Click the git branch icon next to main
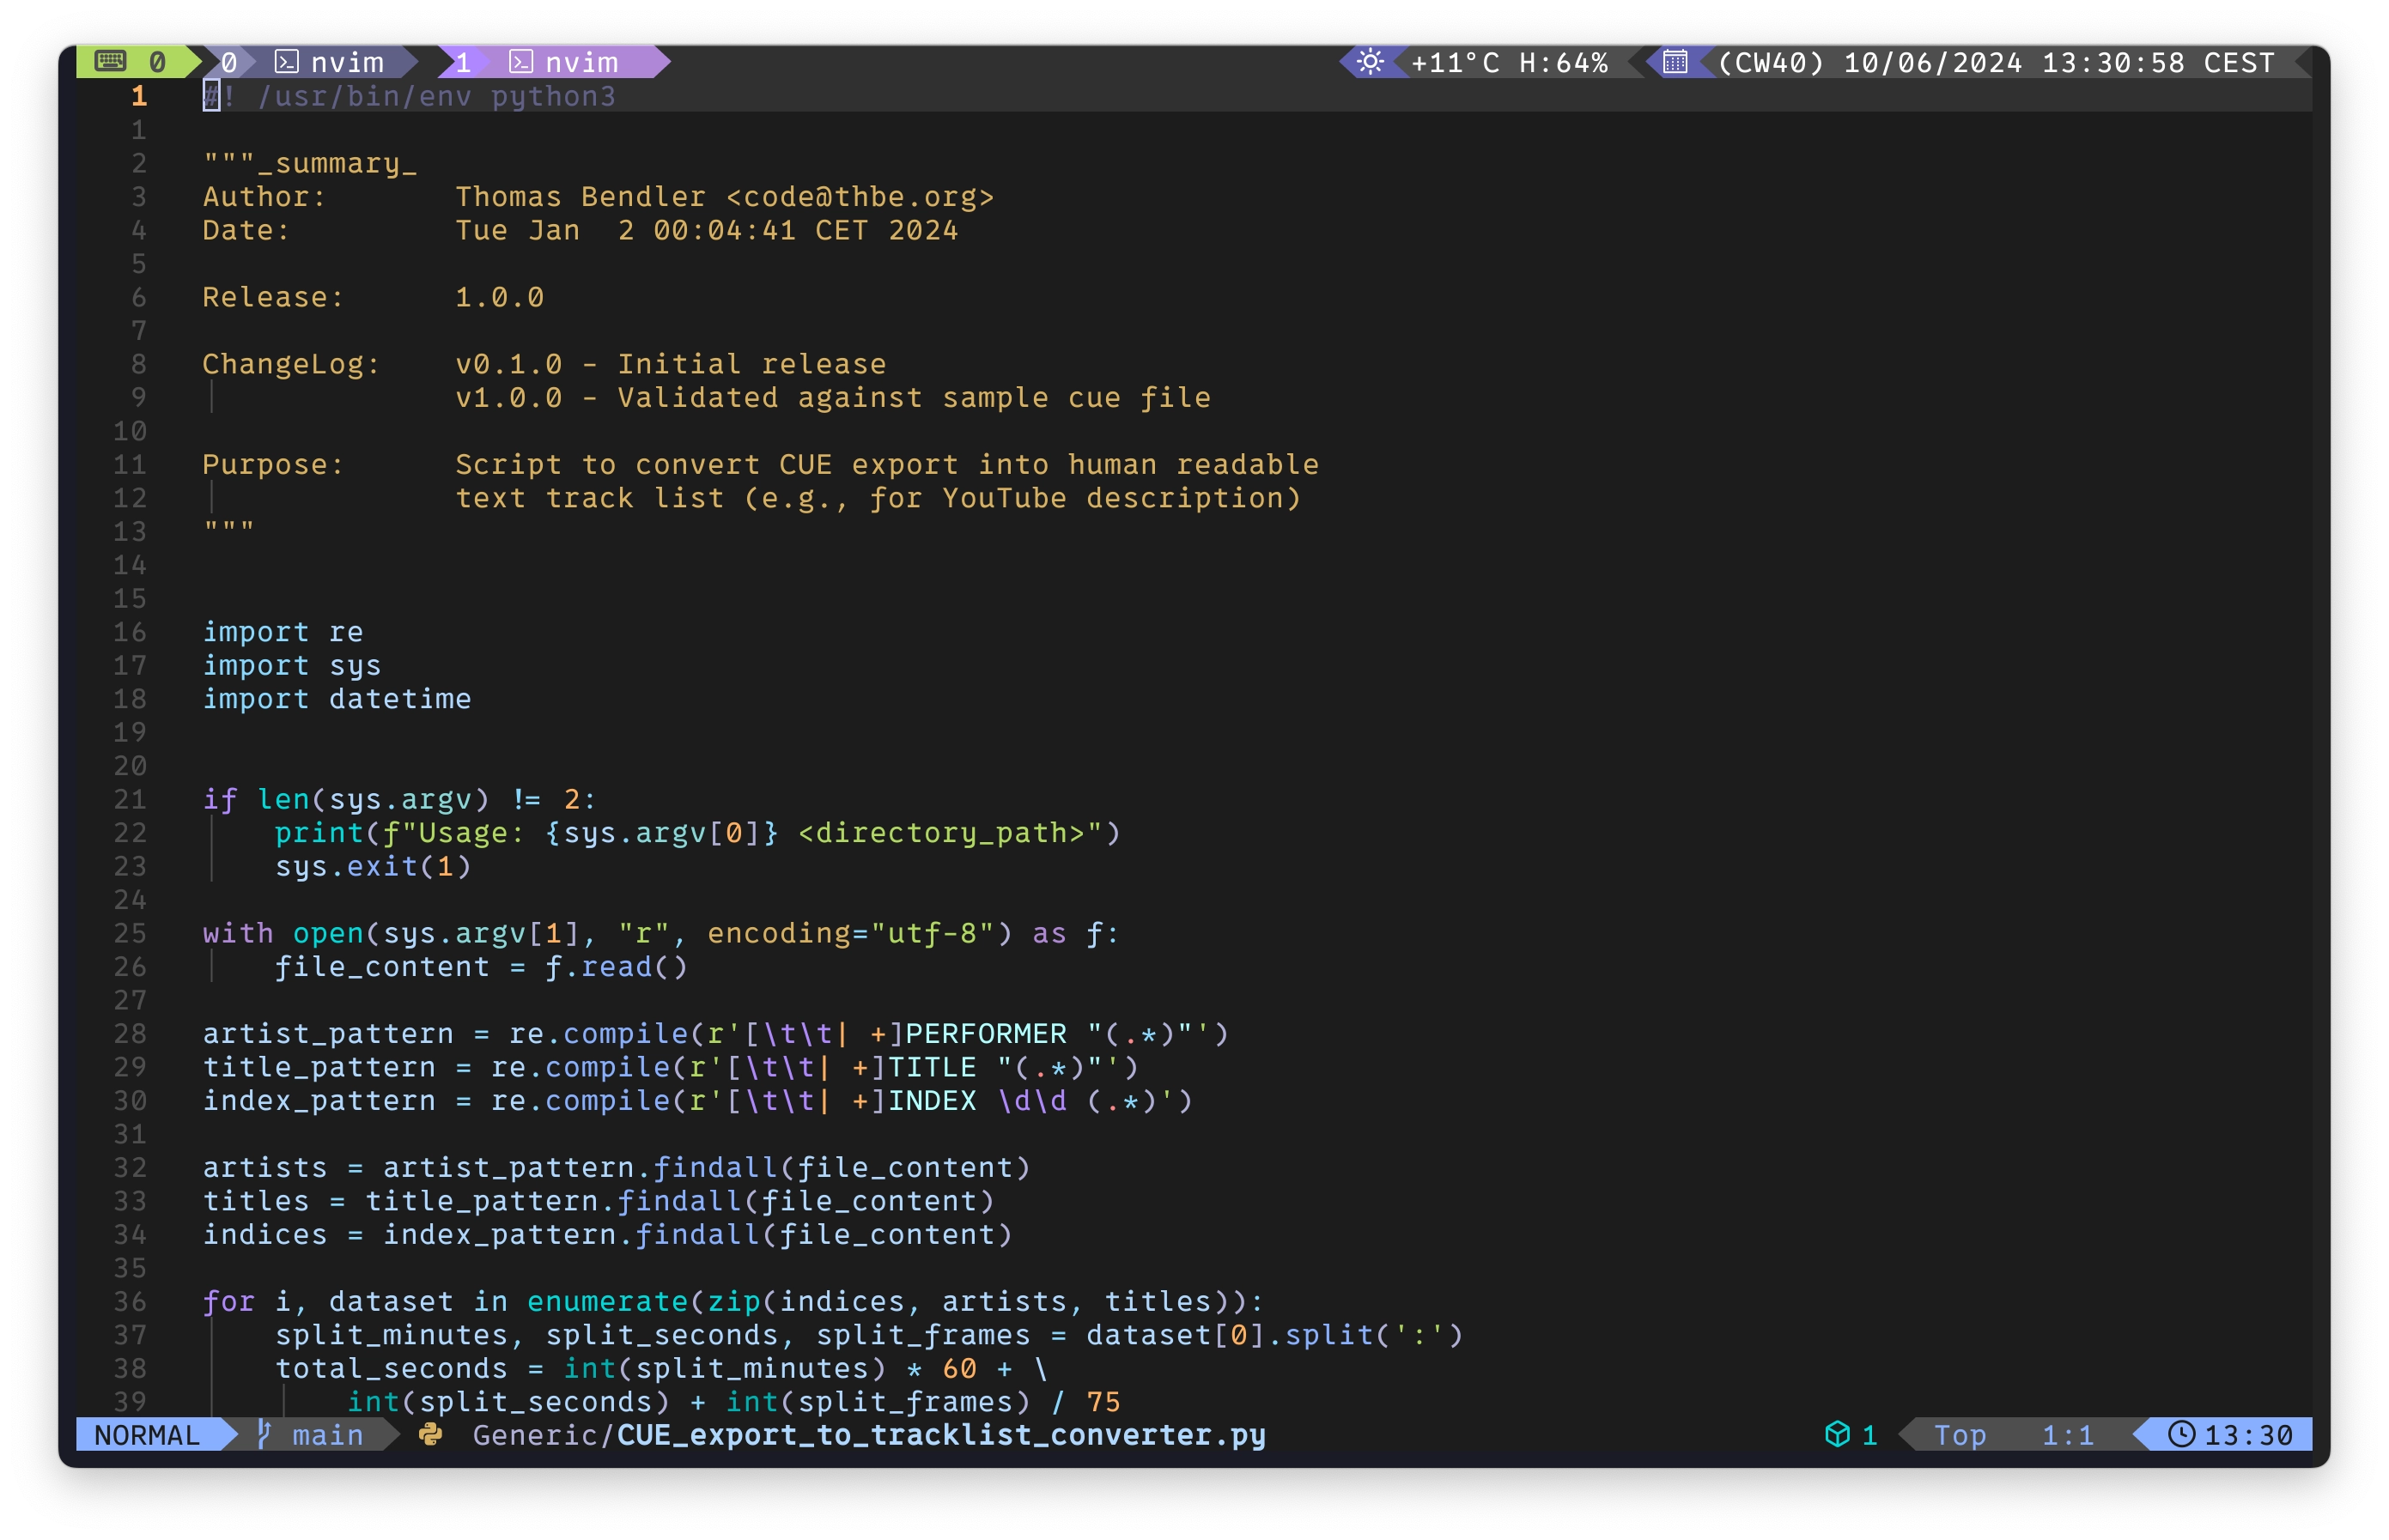The image size is (2389, 1540). coord(260,1434)
